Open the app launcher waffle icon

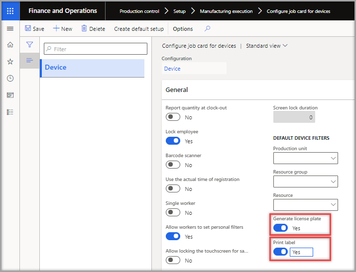10,11
